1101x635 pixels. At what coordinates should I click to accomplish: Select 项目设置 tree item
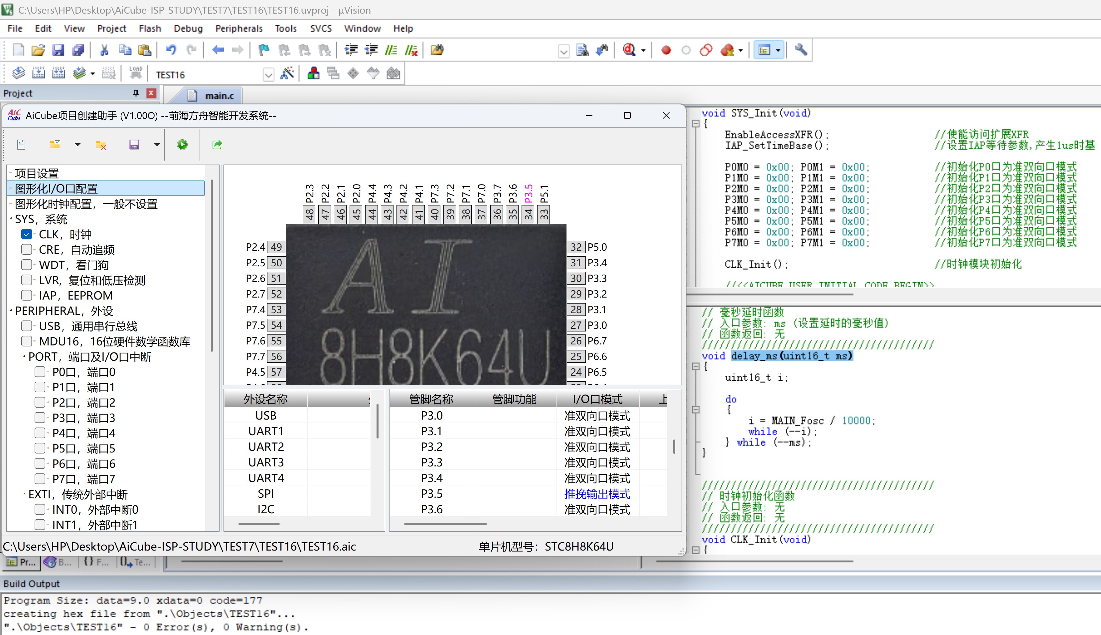point(37,173)
